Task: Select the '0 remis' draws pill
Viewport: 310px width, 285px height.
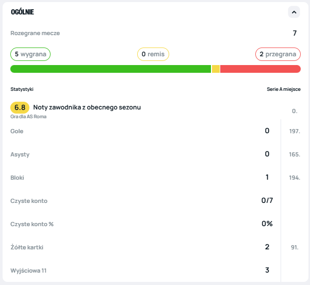Action: click(x=153, y=54)
